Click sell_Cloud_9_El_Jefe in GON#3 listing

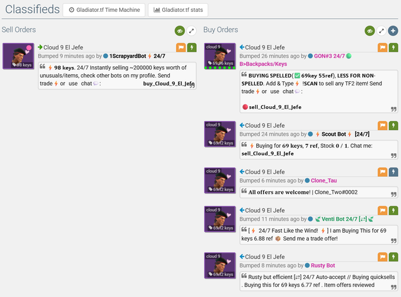[275, 107]
